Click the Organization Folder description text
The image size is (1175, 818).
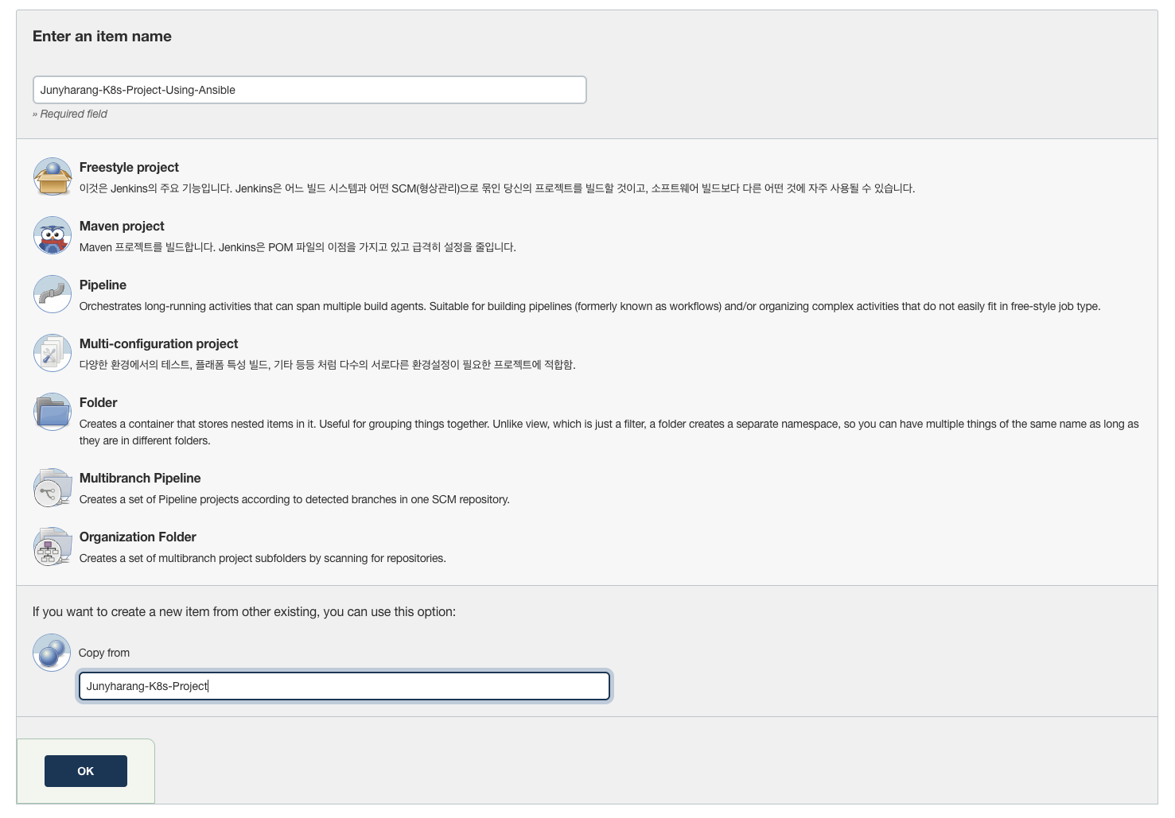263,558
